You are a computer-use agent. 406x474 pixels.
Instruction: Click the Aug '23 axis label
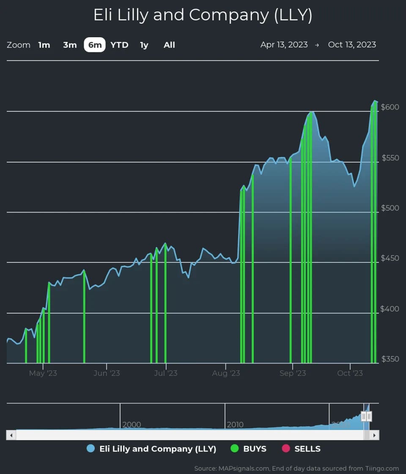click(226, 373)
